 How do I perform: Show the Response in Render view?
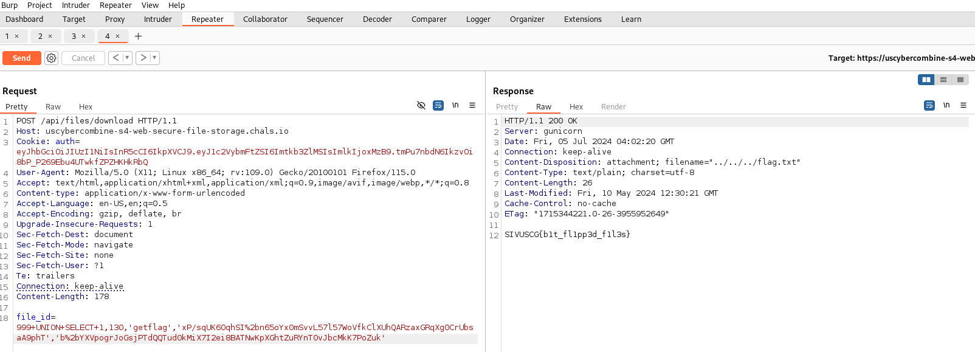(x=613, y=107)
